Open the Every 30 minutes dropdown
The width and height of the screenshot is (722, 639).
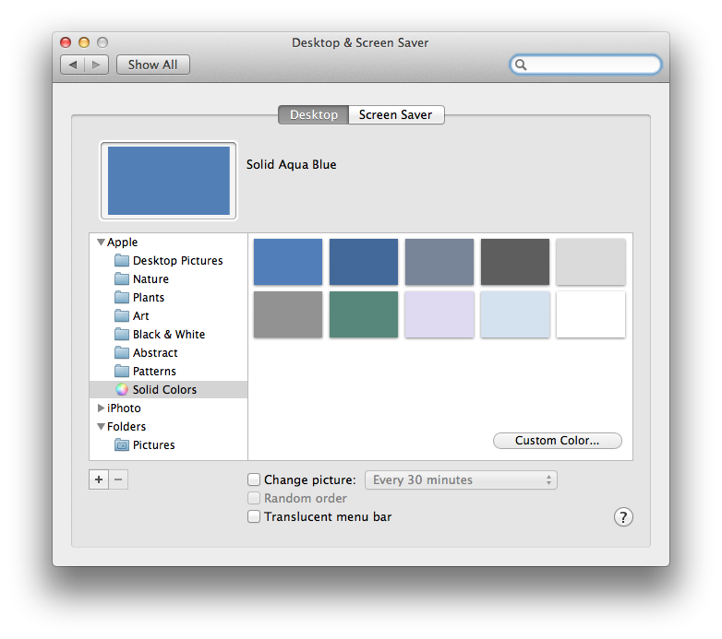(461, 479)
